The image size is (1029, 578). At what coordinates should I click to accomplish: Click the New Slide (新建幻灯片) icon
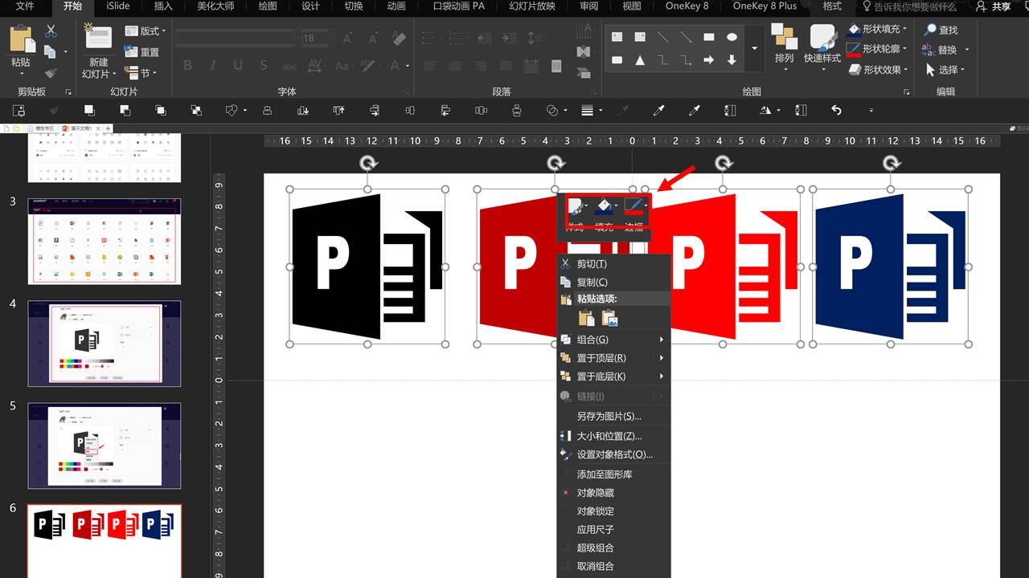99,37
